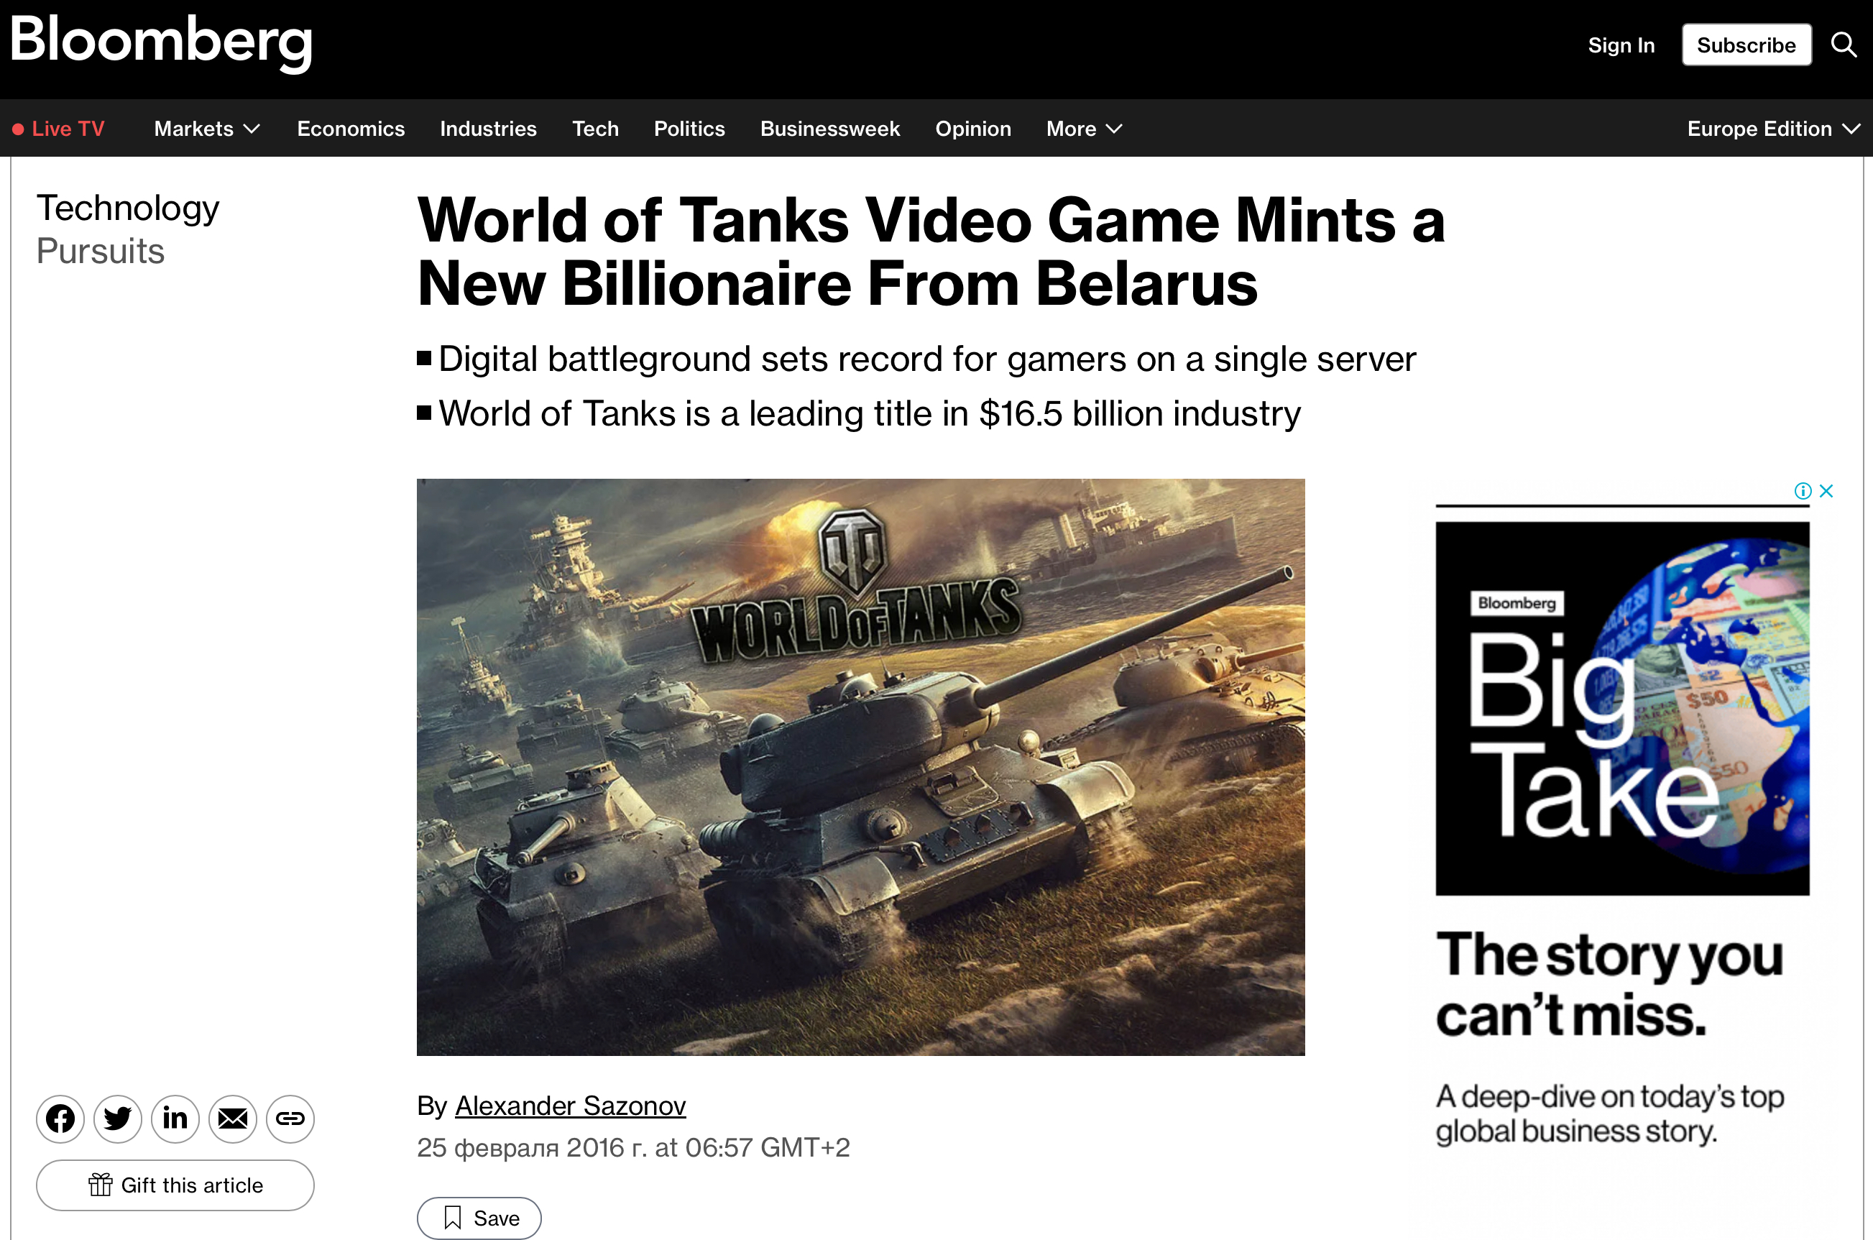Copy article link icon
Viewport: 1873px width, 1240px height.
(290, 1119)
